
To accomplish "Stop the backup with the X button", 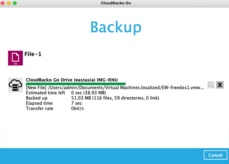I will 220,85.
